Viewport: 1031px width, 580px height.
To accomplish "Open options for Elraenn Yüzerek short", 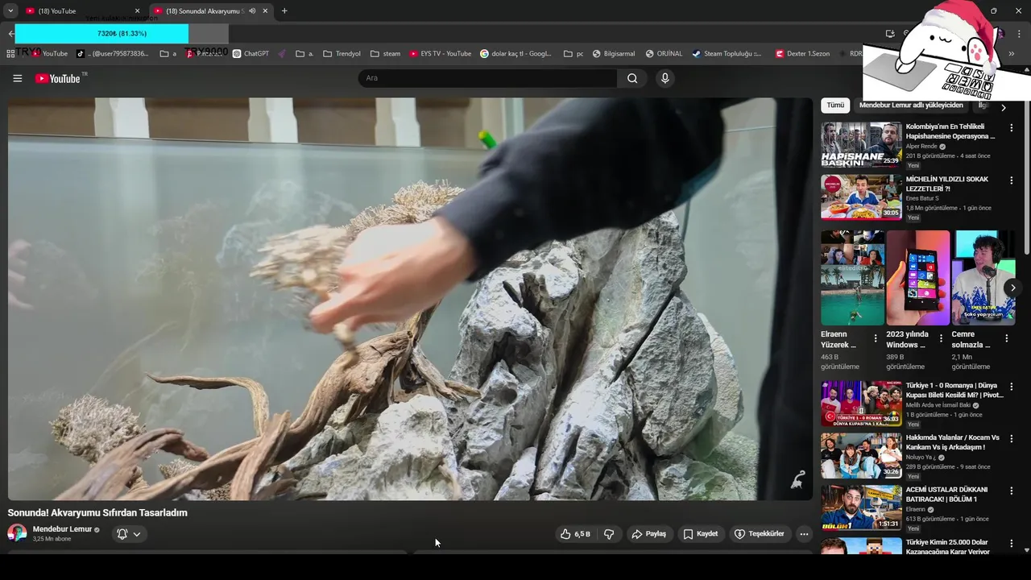I will click(x=876, y=338).
